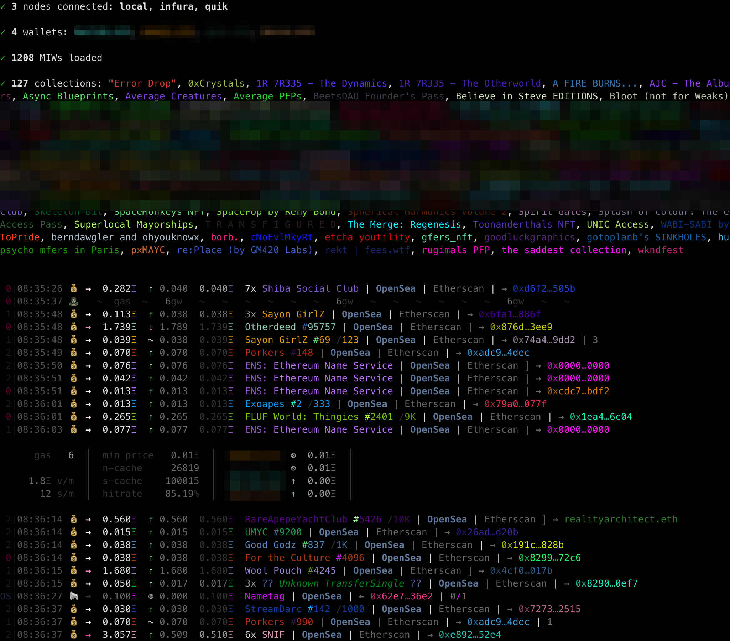
Task: Click the hitrate value 85.19%
Action: [x=182, y=494]
